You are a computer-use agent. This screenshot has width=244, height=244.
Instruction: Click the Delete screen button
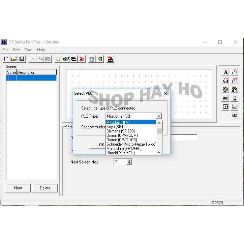point(45,188)
